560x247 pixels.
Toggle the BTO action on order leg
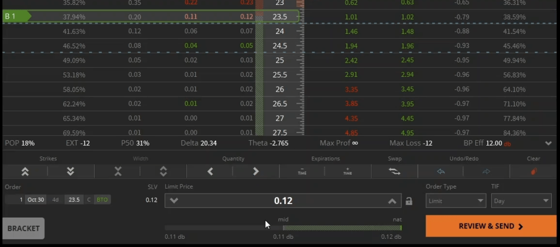(102, 200)
